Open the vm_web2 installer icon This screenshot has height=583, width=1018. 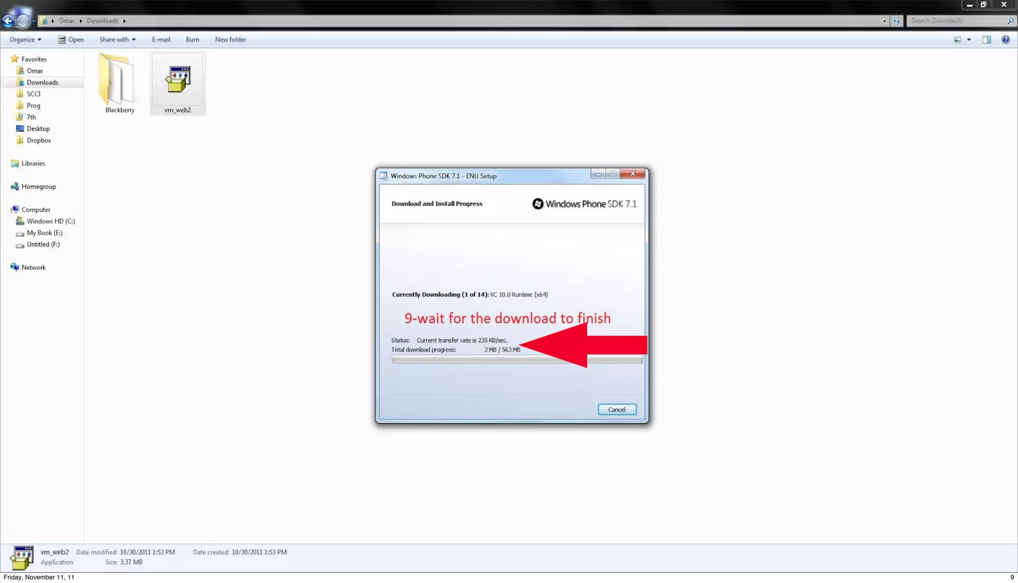pos(177,80)
